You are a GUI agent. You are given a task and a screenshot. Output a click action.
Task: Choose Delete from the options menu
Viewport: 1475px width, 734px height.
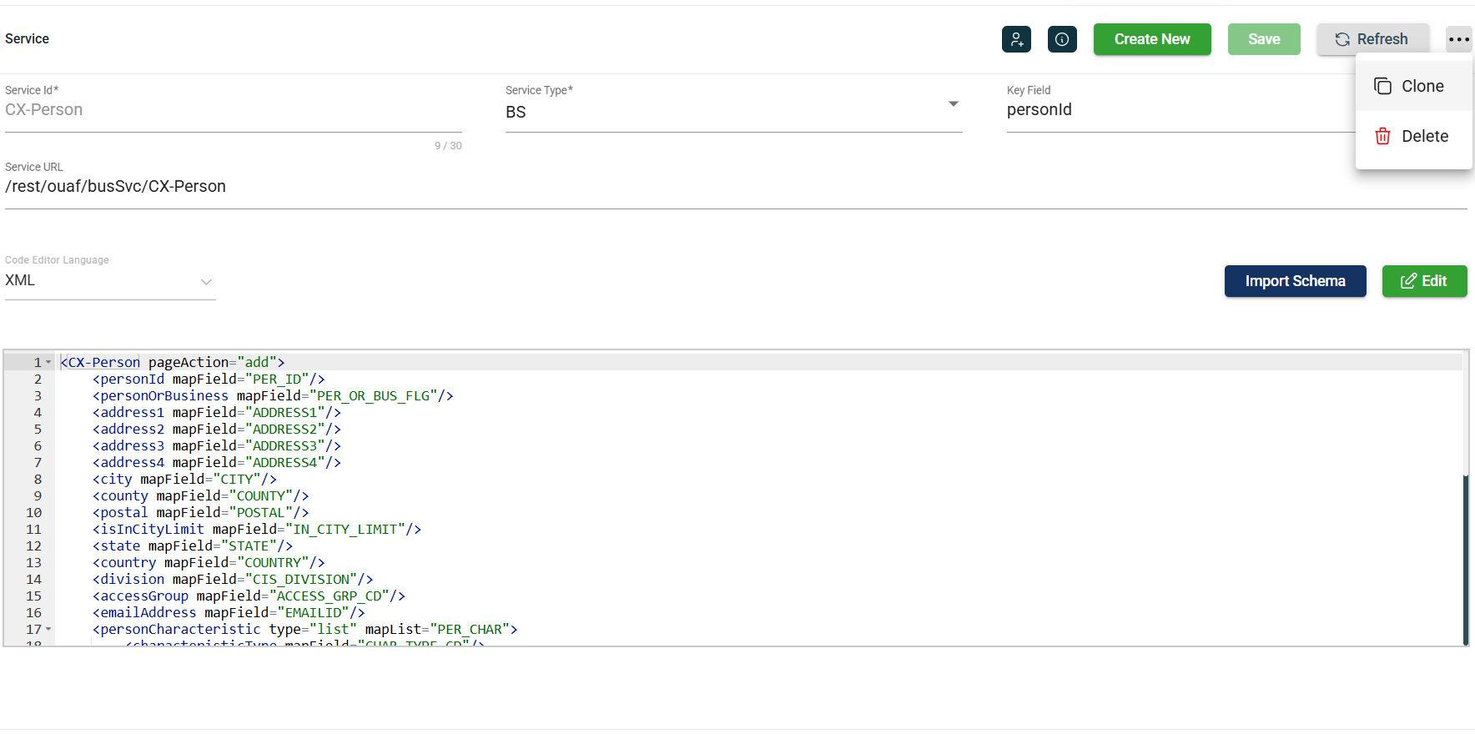click(x=1424, y=136)
